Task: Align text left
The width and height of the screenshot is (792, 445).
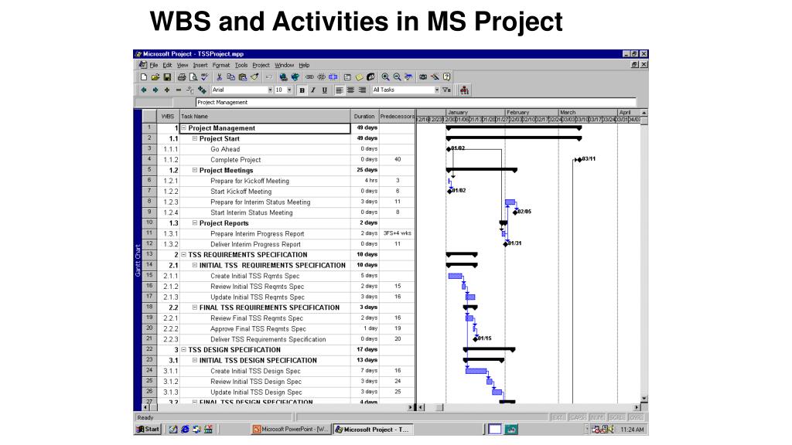Action: (x=339, y=90)
